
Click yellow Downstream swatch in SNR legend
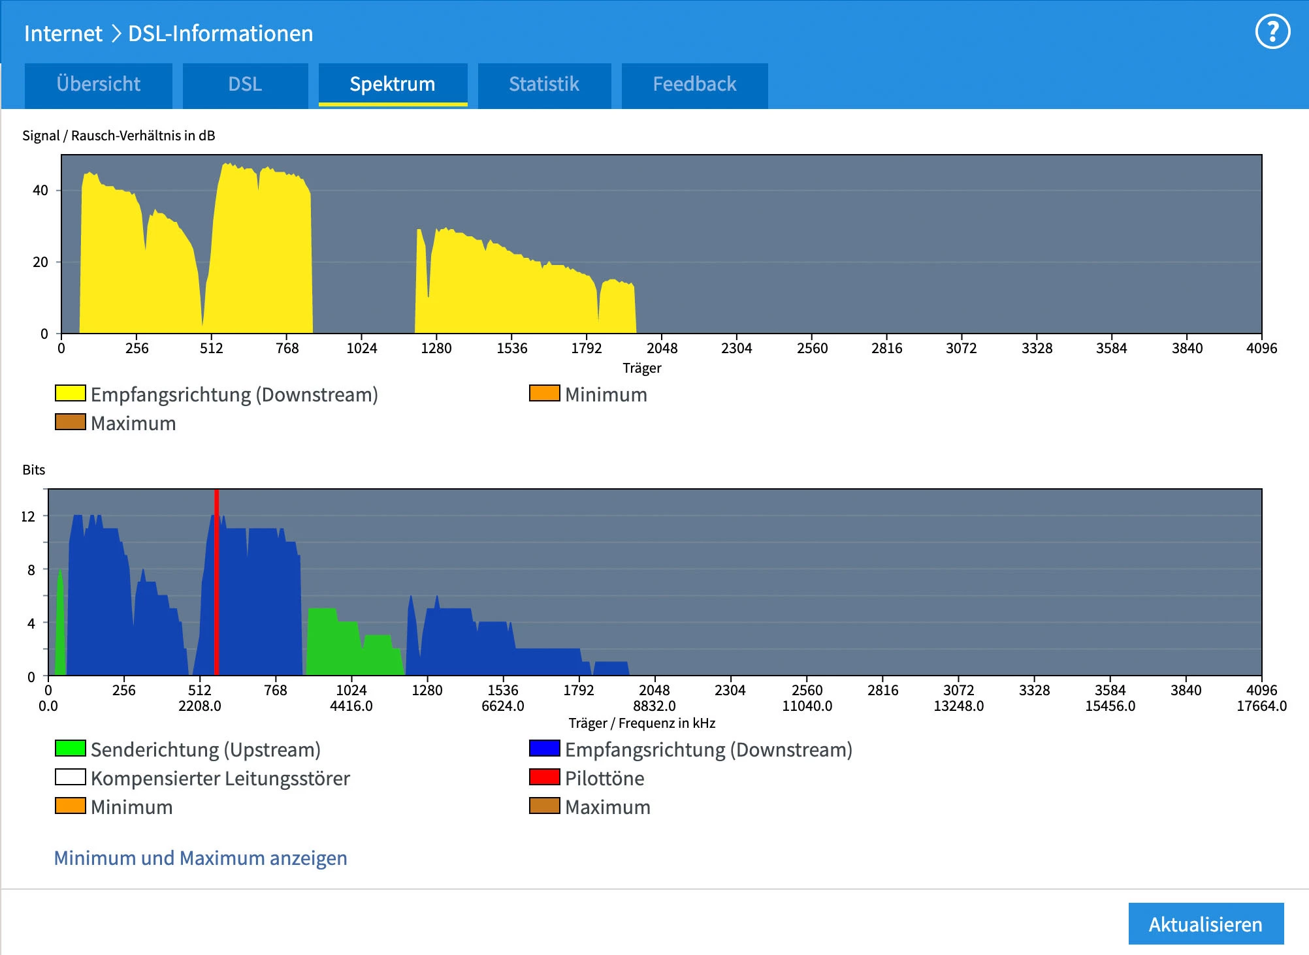71,393
